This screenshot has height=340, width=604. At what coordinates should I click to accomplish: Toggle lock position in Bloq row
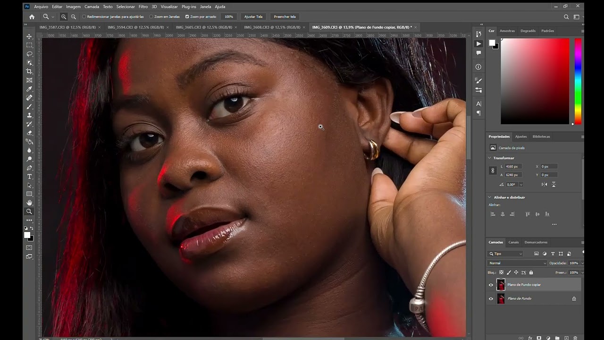[x=516, y=272]
